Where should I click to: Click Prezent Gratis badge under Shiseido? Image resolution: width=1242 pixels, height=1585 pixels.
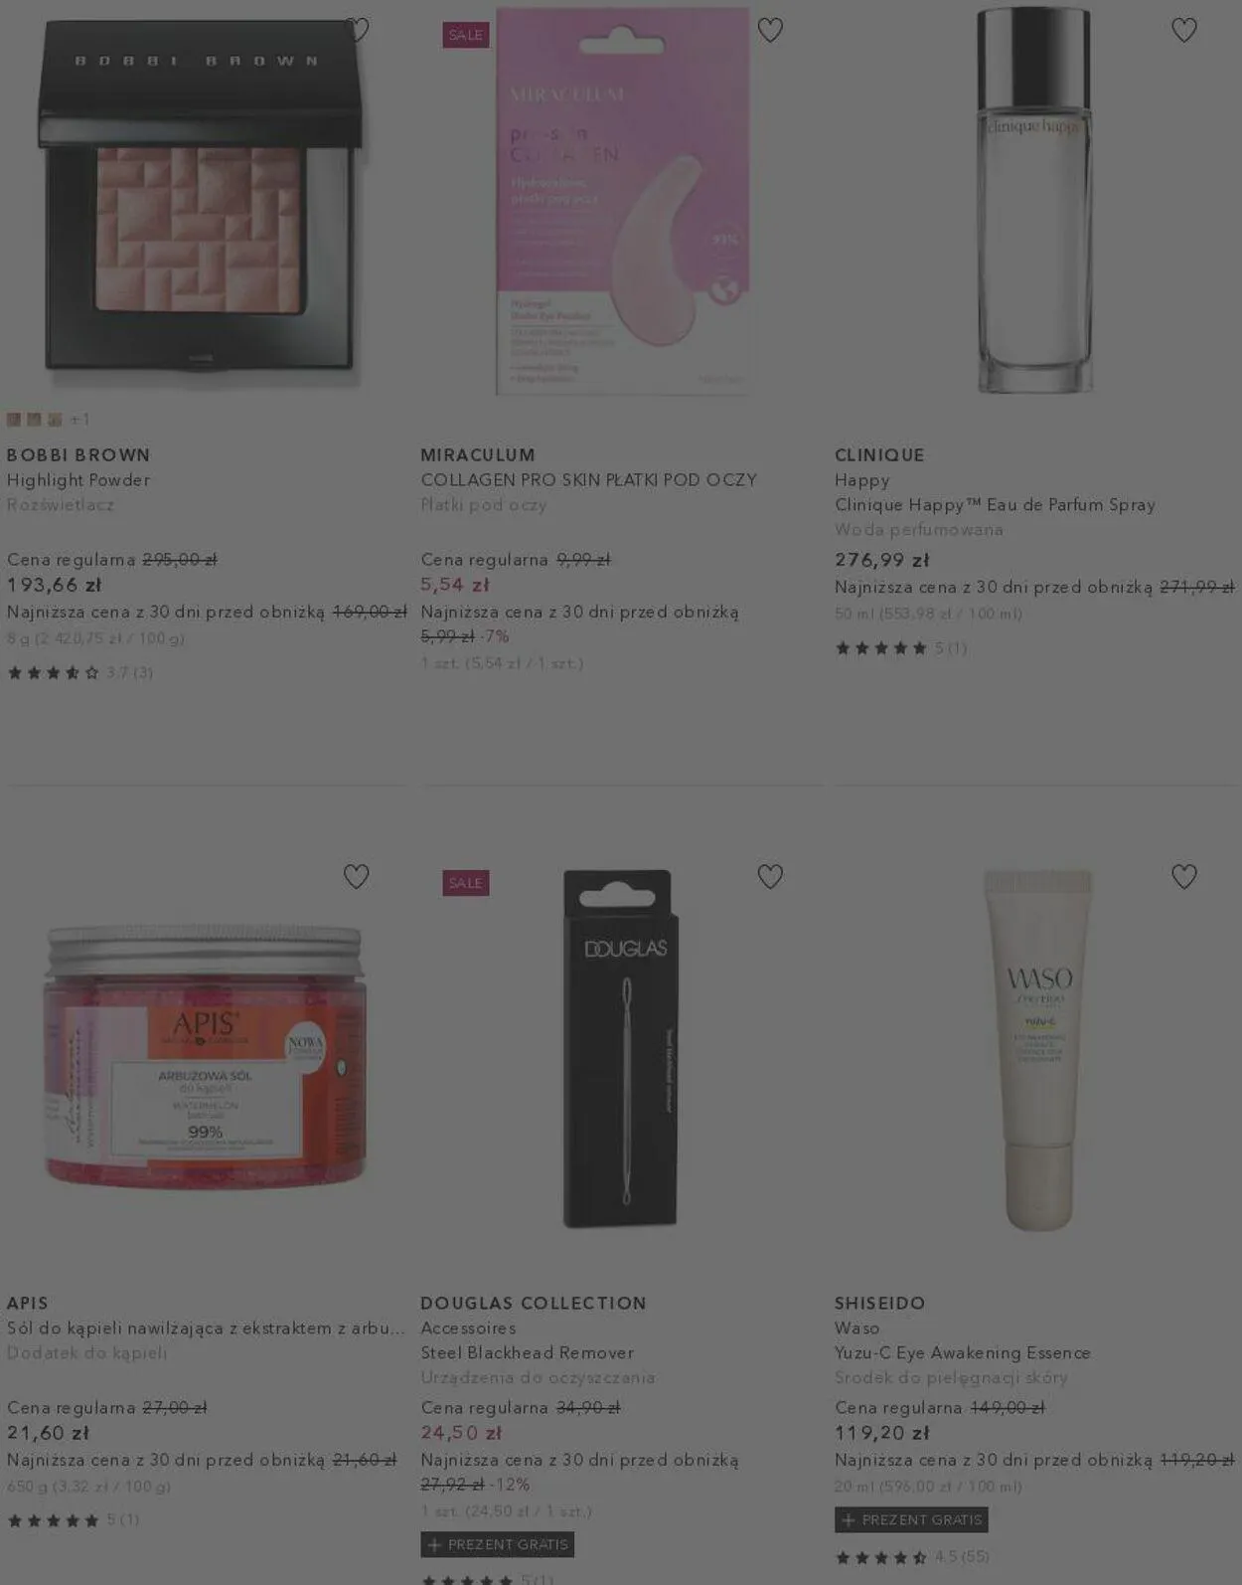tap(911, 1519)
